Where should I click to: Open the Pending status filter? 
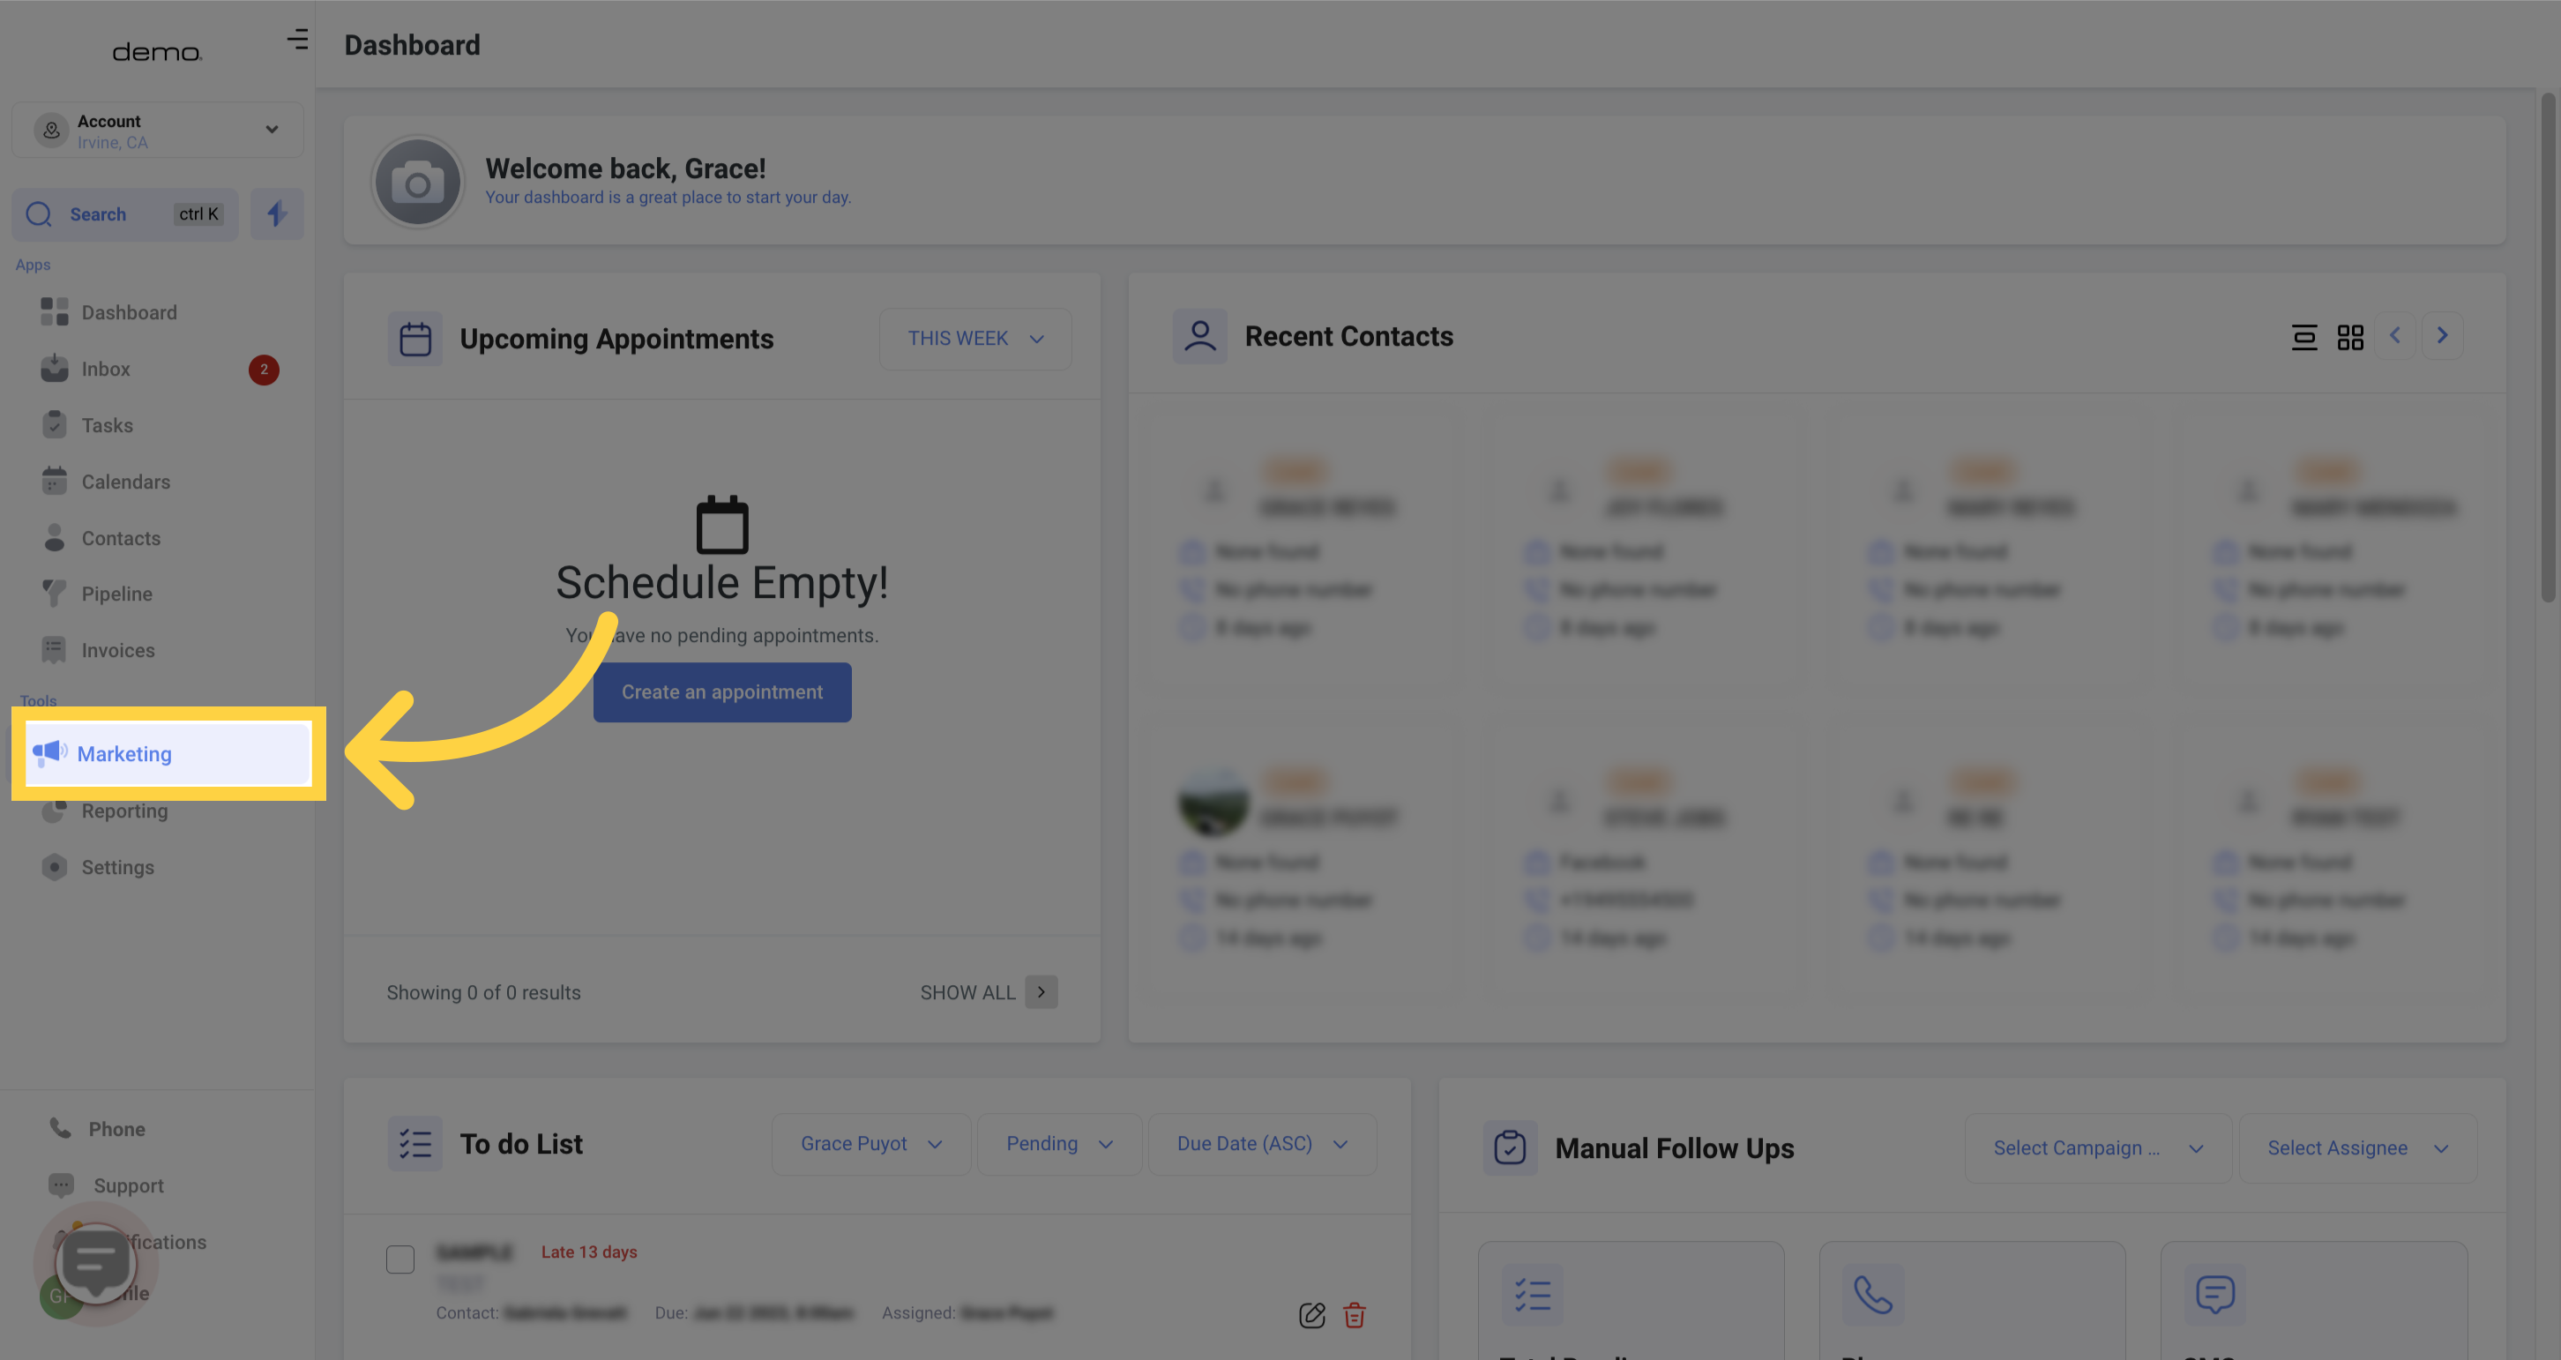pyautogui.click(x=1059, y=1143)
